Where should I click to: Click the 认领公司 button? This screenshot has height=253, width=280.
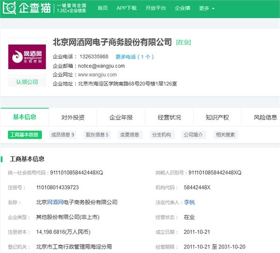27,82
